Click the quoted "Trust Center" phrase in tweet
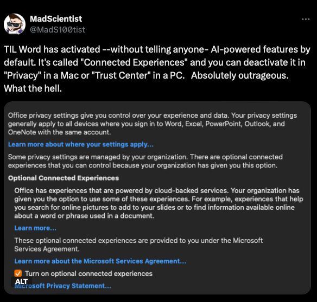The width and height of the screenshot is (317, 302). pyautogui.click(x=121, y=75)
